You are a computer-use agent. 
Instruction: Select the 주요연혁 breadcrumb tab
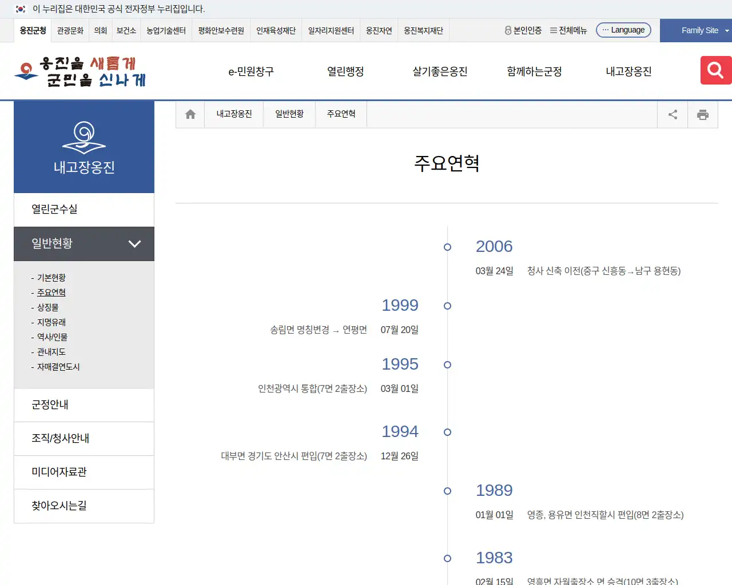click(x=341, y=114)
